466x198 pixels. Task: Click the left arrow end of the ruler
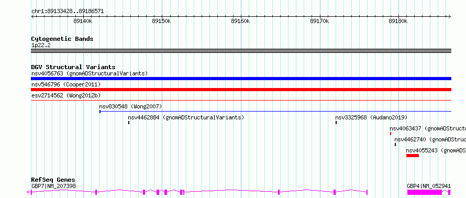coord(32,16)
